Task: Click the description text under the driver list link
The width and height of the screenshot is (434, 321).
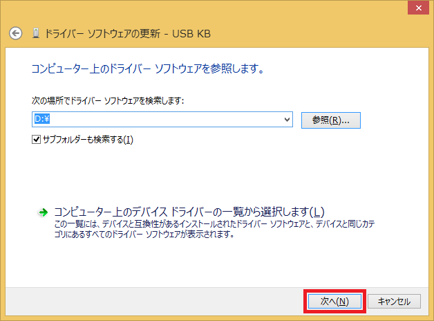Action: [207, 229]
